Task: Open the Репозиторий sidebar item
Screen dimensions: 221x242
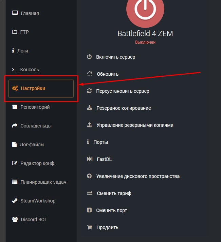Action: [x=35, y=107]
